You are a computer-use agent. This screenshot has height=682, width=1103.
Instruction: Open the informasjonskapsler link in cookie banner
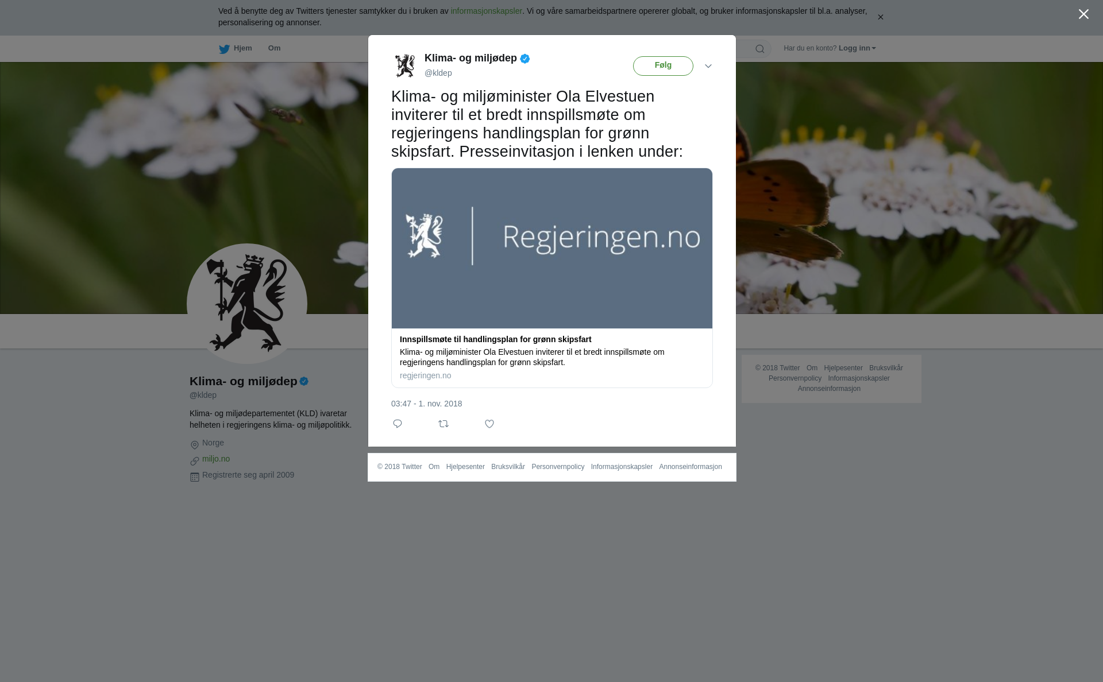pyautogui.click(x=486, y=11)
